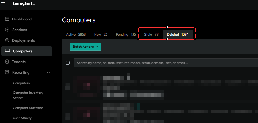Show the Stale computers tab
This screenshot has width=258, height=123.
click(x=151, y=34)
